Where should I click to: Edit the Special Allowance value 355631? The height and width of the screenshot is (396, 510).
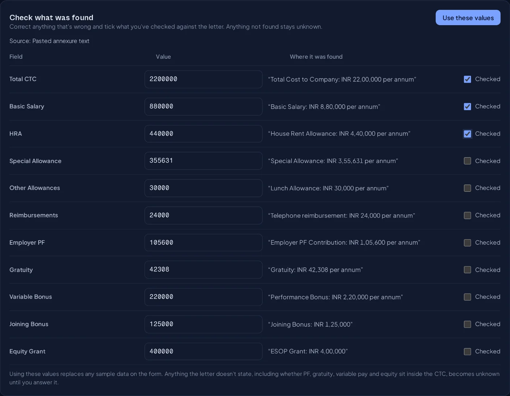[x=203, y=161]
